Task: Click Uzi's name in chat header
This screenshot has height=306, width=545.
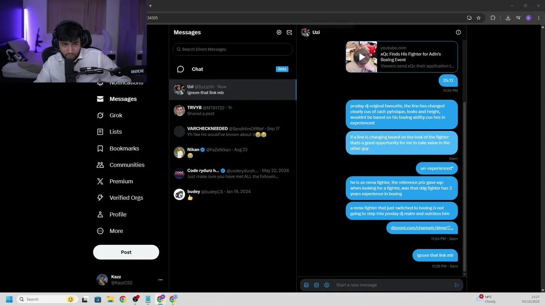Action: tap(316, 32)
